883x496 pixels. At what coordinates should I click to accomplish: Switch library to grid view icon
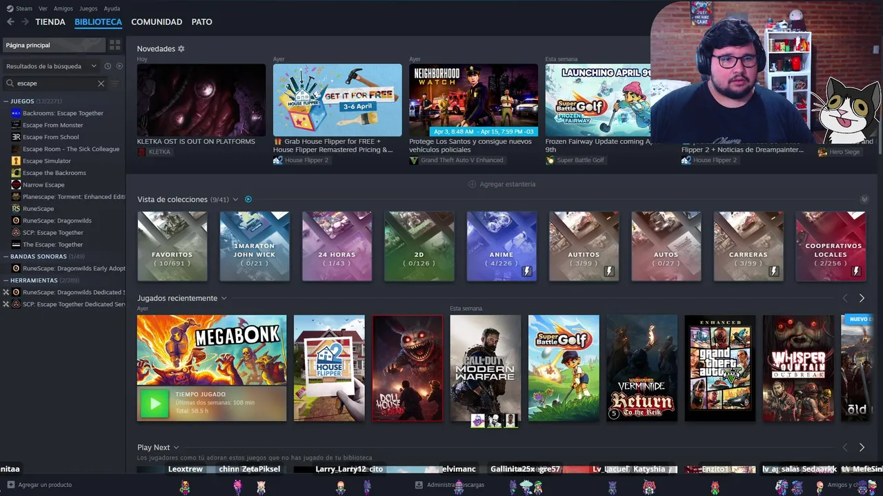point(115,45)
